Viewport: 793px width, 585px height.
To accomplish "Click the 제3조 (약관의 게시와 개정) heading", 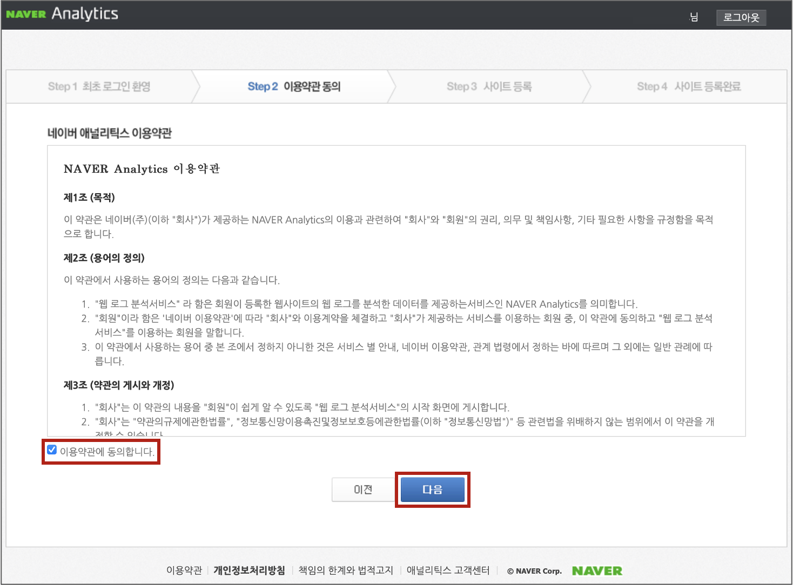I will point(119,385).
